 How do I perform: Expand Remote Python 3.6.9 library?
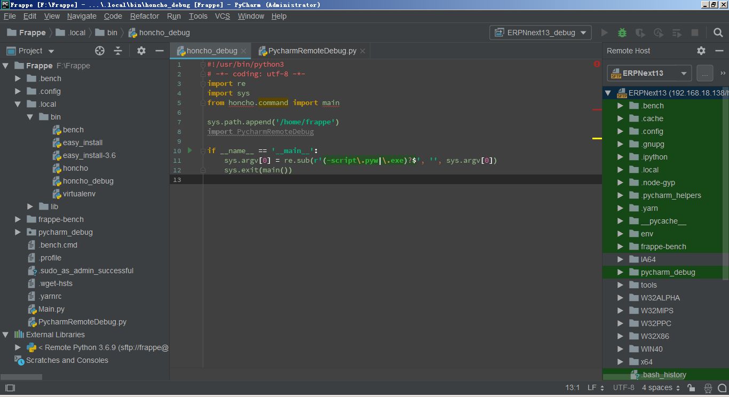click(18, 347)
